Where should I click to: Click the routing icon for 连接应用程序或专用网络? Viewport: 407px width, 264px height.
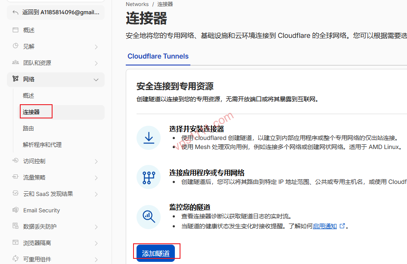[x=149, y=177]
